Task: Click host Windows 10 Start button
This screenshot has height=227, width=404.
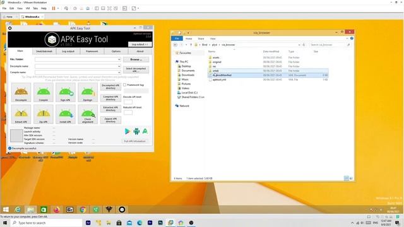Action: point(5,223)
